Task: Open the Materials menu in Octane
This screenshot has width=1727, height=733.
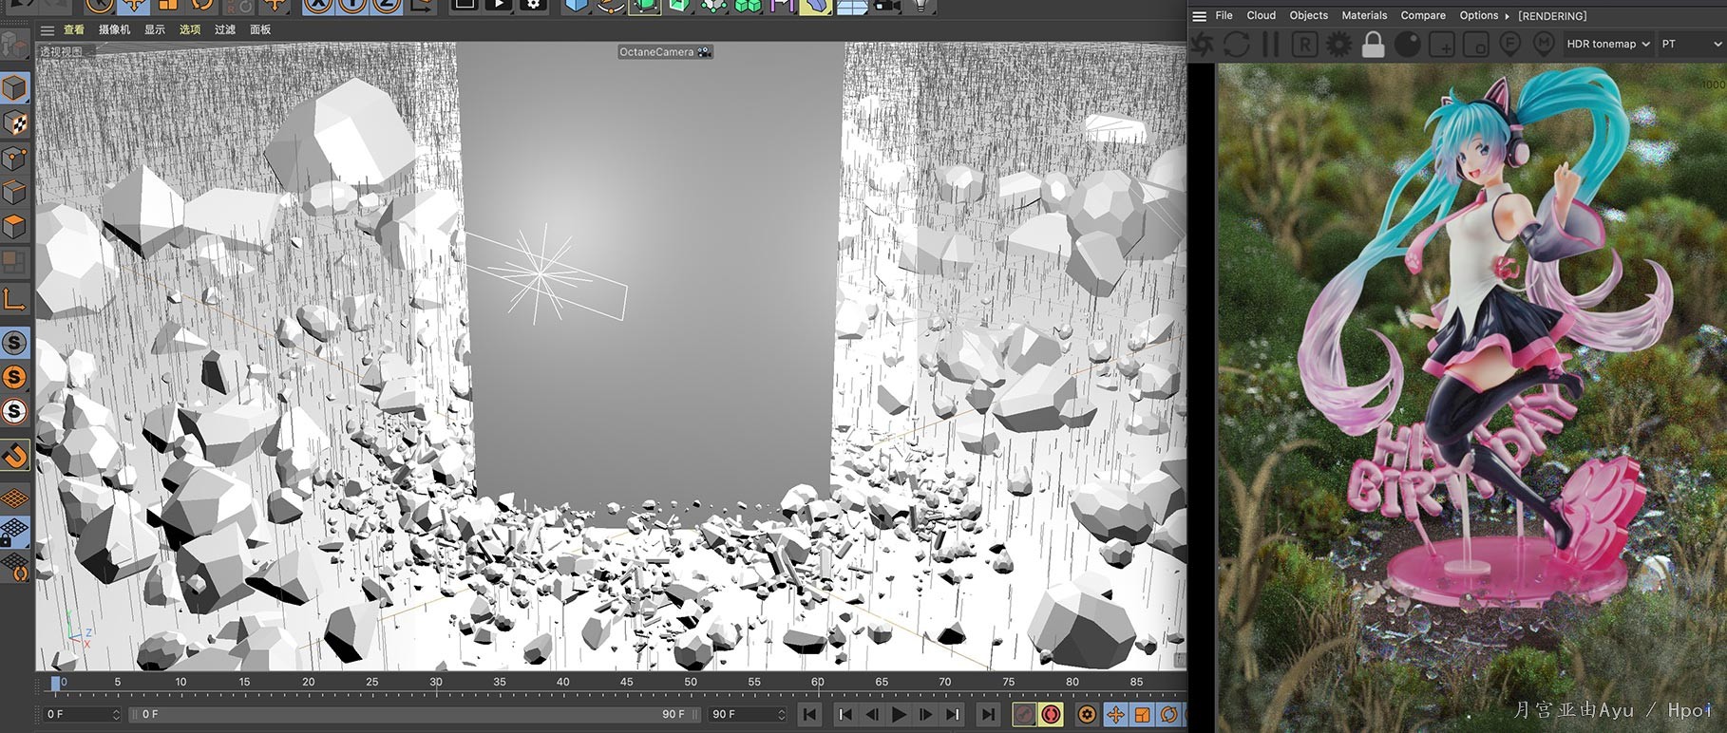Action: pyautogui.click(x=1363, y=16)
